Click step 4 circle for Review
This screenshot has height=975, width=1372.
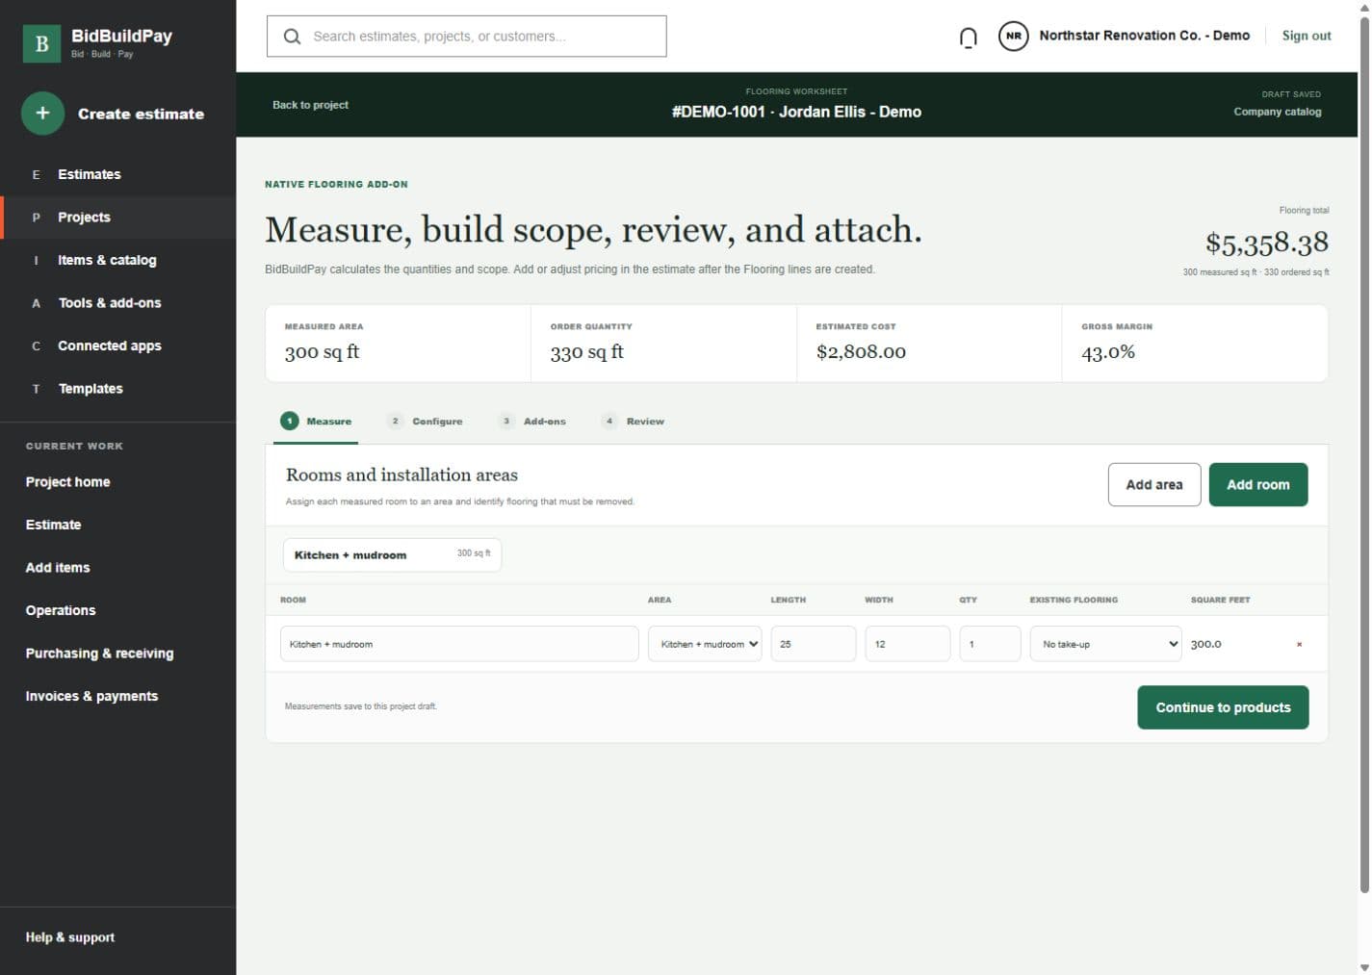(x=609, y=421)
